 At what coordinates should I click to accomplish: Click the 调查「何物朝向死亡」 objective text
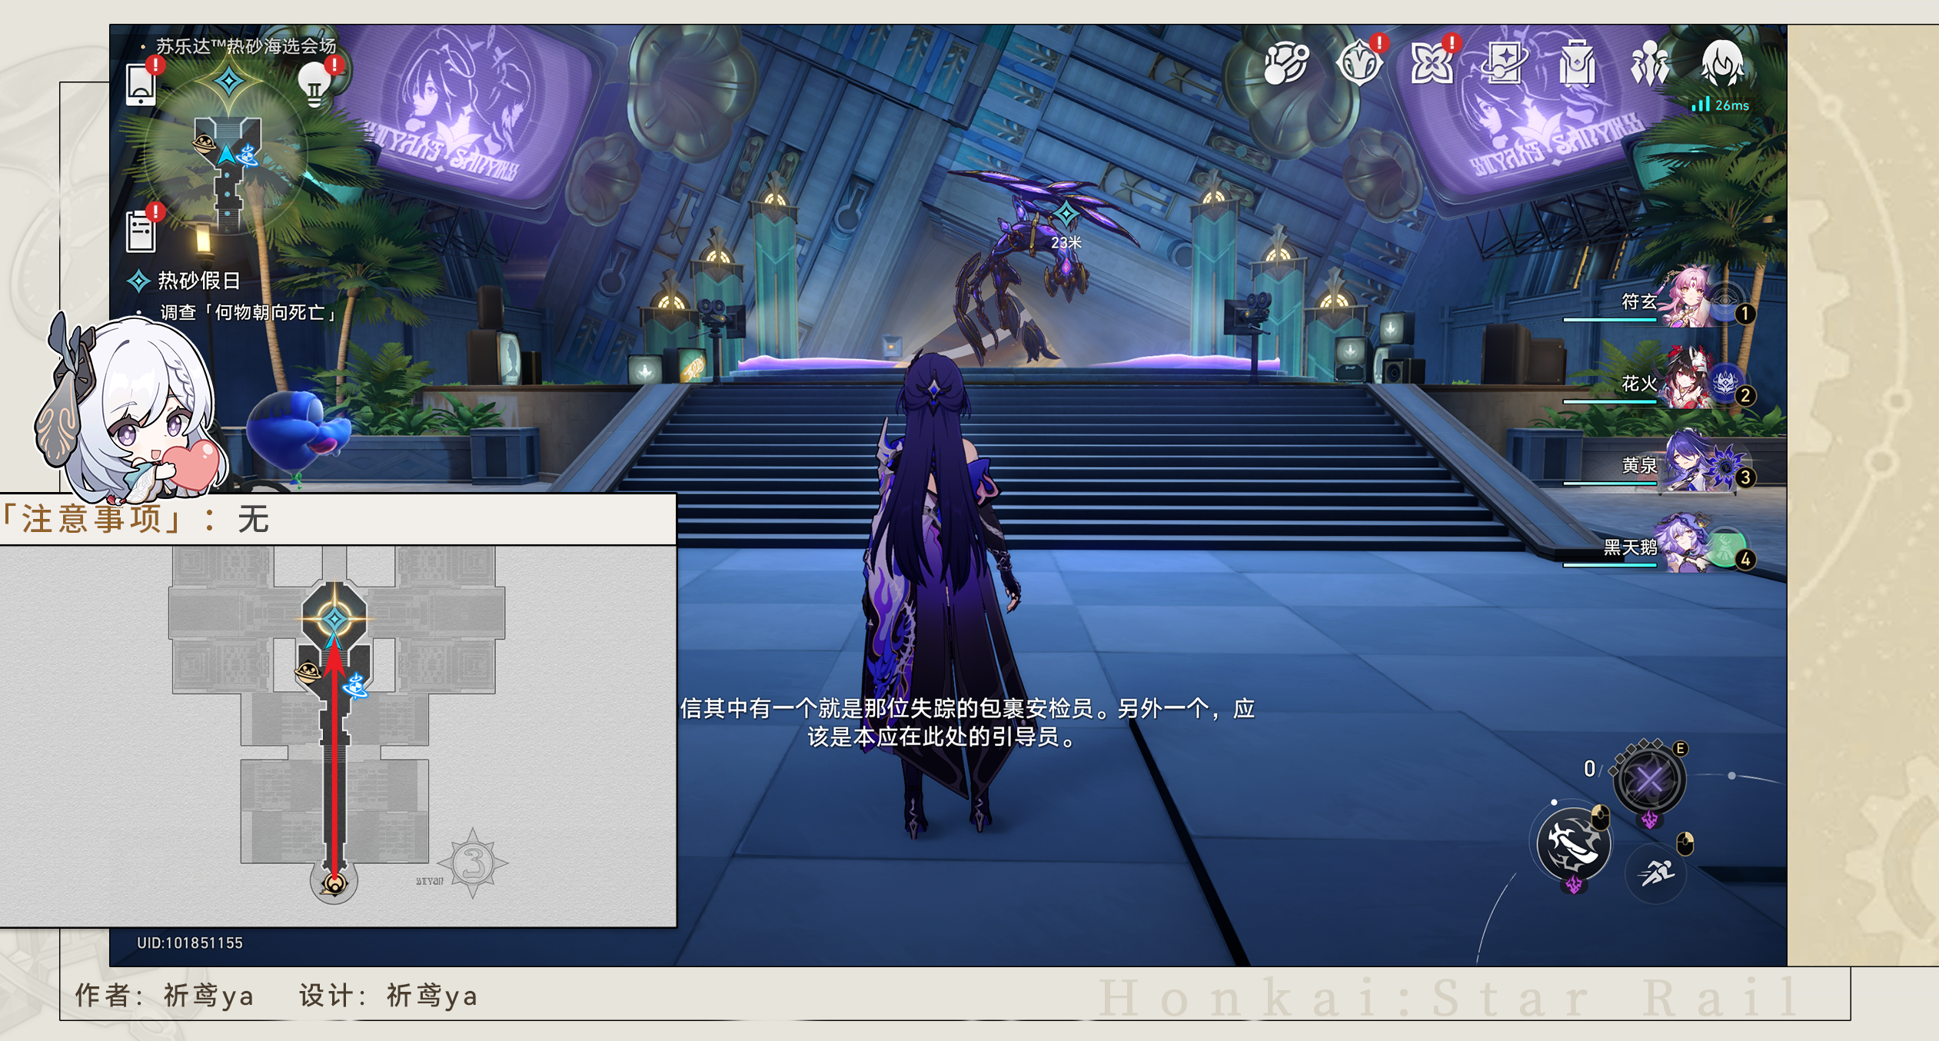pyautogui.click(x=248, y=313)
